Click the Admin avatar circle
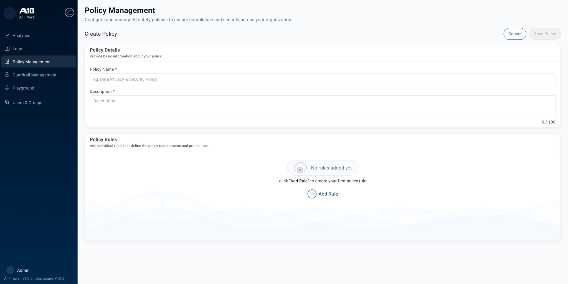The width and height of the screenshot is (568, 284). [x=10, y=270]
